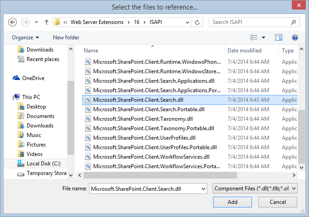The image size is (309, 217).
Task: Click the forward navigation arrow
Action: pyautogui.click(x=25, y=22)
